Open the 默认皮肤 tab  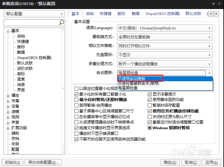pyautogui.click(x=193, y=14)
